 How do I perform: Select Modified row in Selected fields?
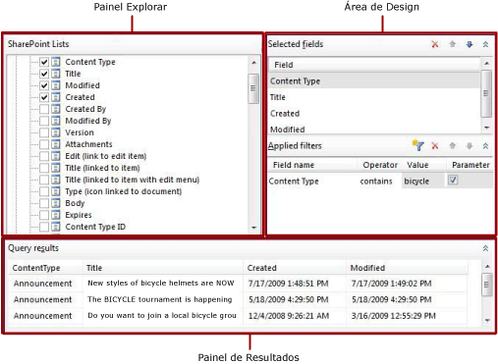click(374, 130)
